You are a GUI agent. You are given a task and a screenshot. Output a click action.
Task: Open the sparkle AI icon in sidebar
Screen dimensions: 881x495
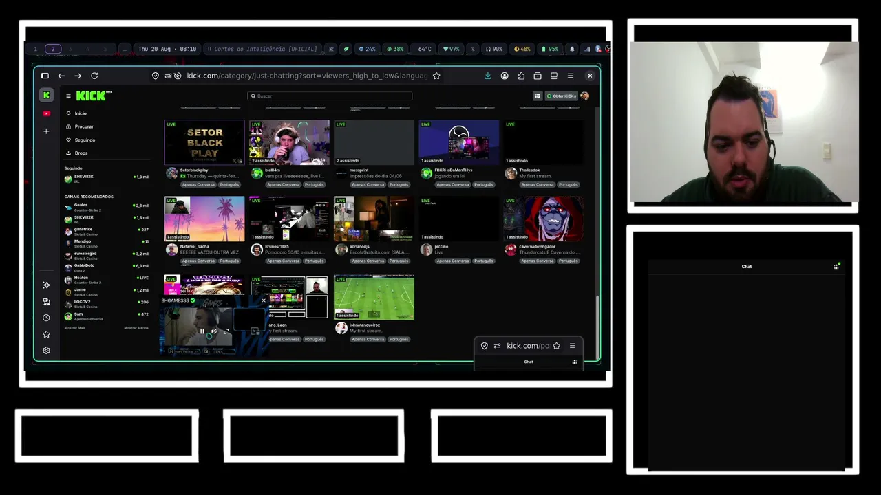pos(46,285)
